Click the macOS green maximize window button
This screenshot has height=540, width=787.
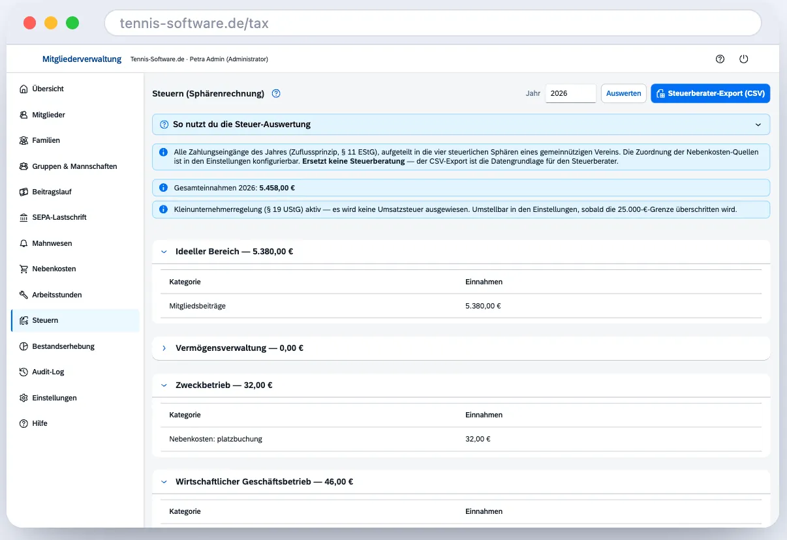coord(72,23)
